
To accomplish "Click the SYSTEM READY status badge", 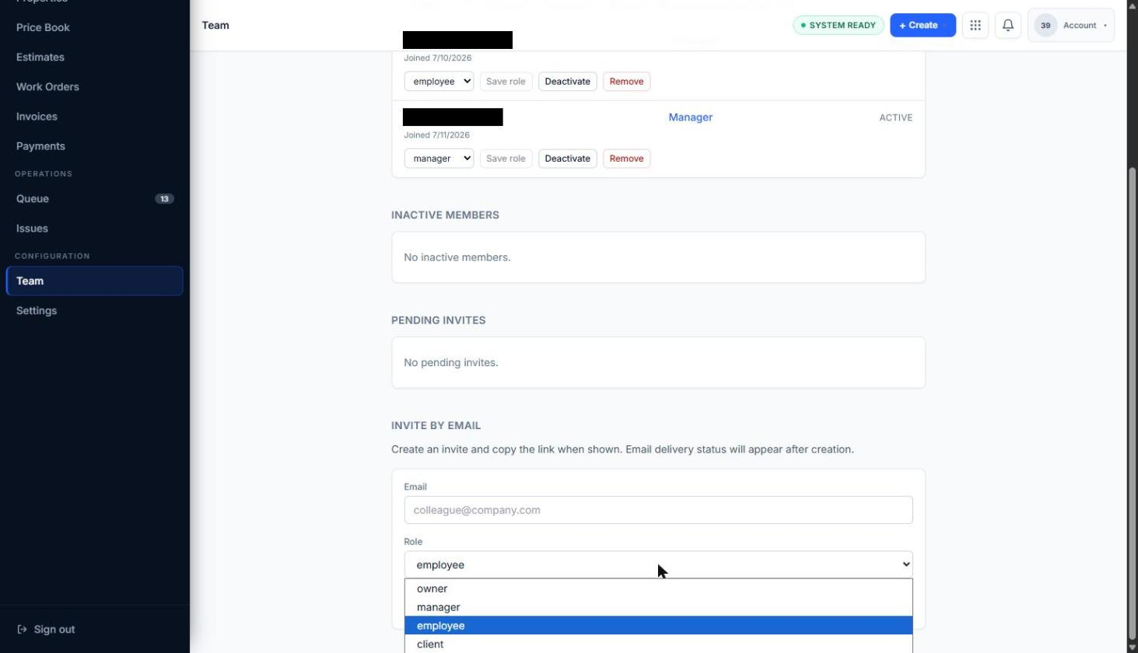I will (x=839, y=26).
